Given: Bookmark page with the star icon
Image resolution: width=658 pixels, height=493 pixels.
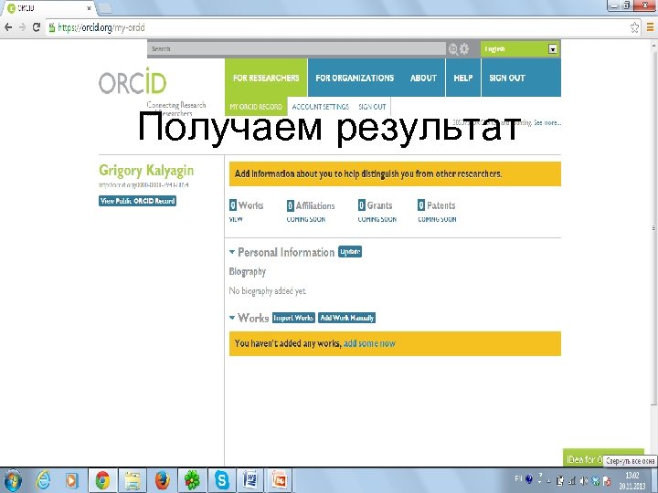Looking at the screenshot, I should click(x=634, y=27).
